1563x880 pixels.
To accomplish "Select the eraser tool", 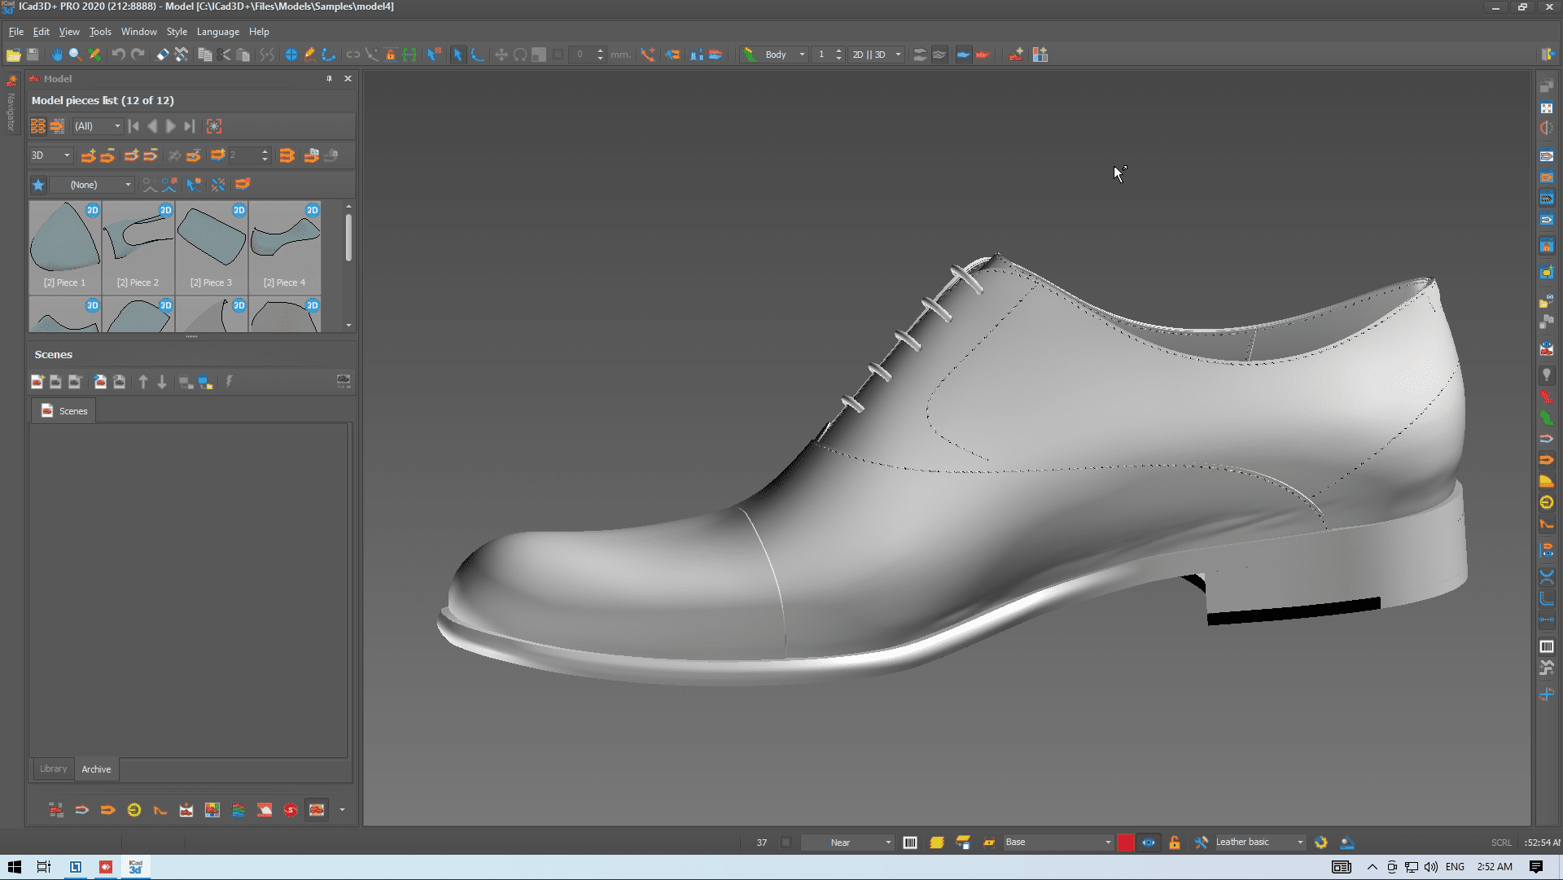I will tap(163, 55).
